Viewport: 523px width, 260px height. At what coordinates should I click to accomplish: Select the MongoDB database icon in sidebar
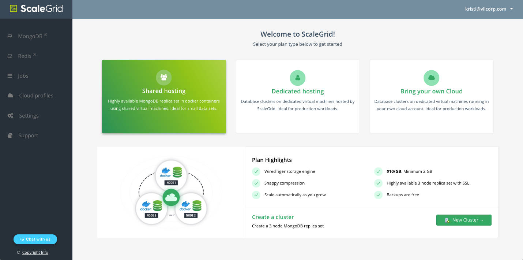pos(10,36)
